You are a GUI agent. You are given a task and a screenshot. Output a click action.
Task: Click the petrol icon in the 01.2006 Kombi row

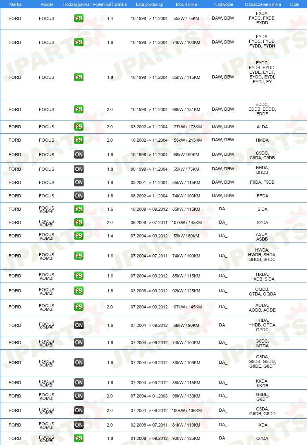click(x=79, y=438)
